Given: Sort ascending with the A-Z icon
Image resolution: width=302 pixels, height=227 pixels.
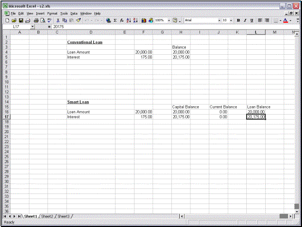Looking at the screenshot, I should point(128,20).
